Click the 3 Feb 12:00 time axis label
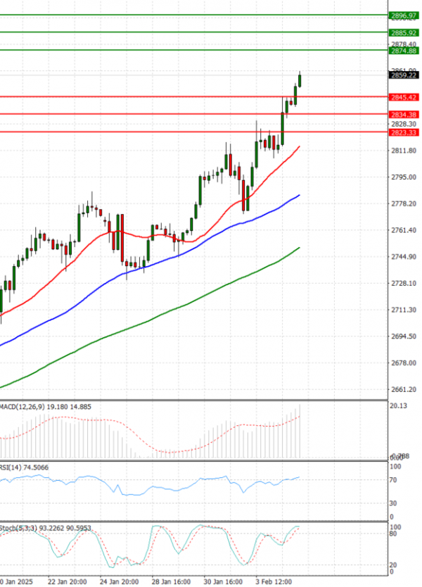422x587 pixels. click(x=274, y=581)
